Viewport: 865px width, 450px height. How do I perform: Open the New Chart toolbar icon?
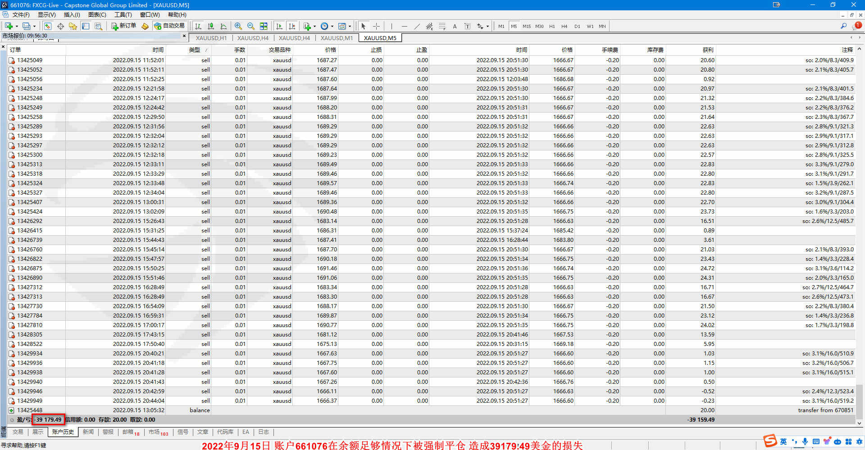click(9, 26)
